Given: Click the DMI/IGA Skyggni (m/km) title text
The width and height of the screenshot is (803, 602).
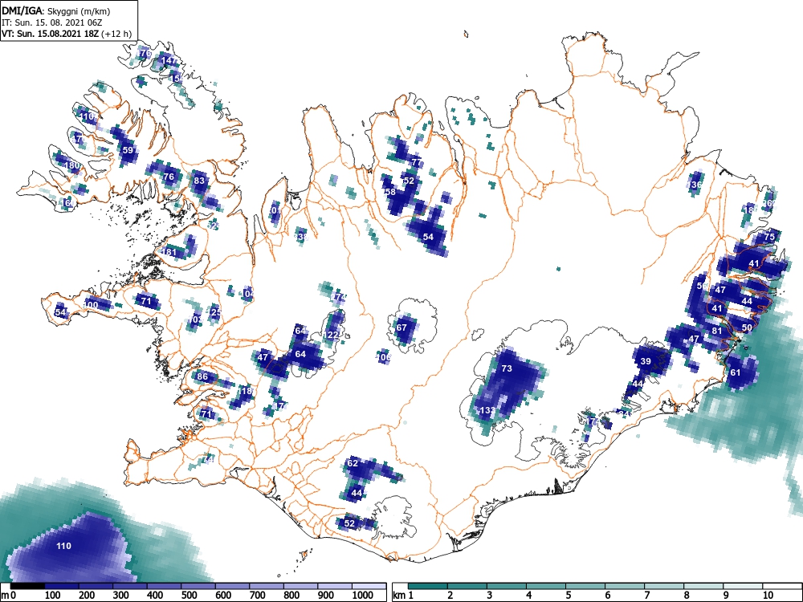Looking at the screenshot, I should [56, 10].
